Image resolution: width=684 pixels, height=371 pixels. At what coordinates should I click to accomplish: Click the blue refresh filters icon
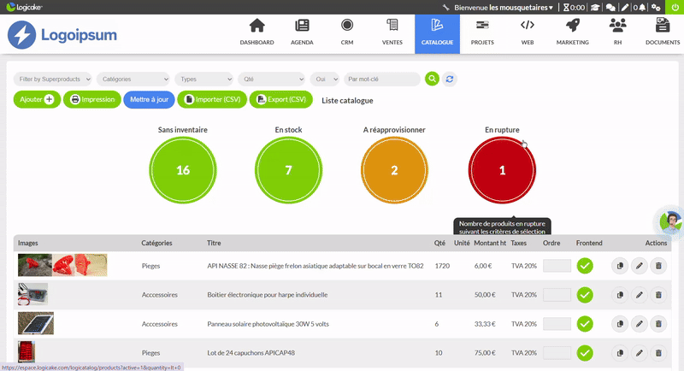(x=450, y=79)
